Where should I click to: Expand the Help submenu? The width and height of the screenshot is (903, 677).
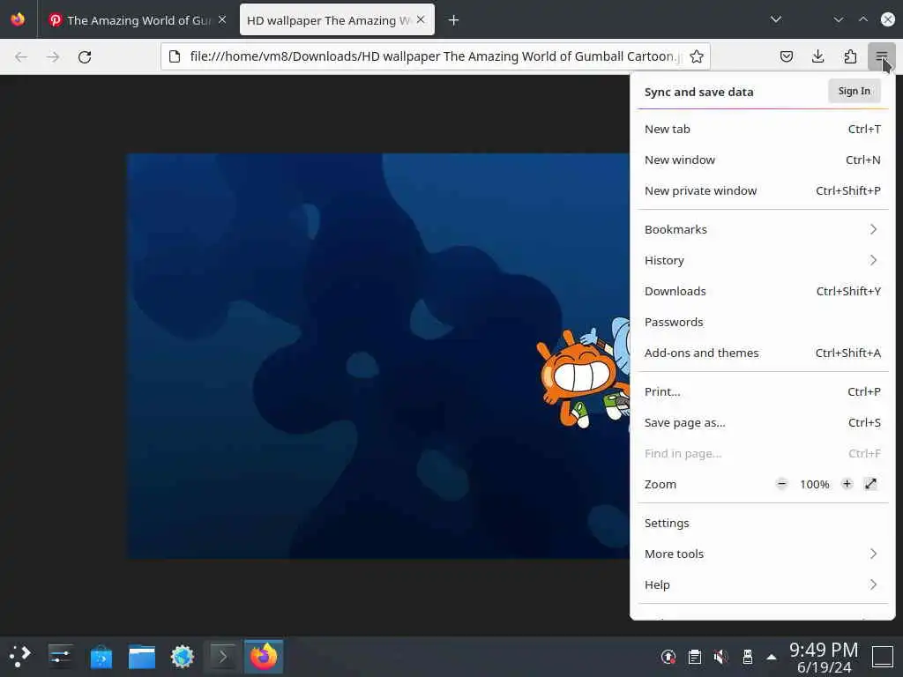pos(763,585)
